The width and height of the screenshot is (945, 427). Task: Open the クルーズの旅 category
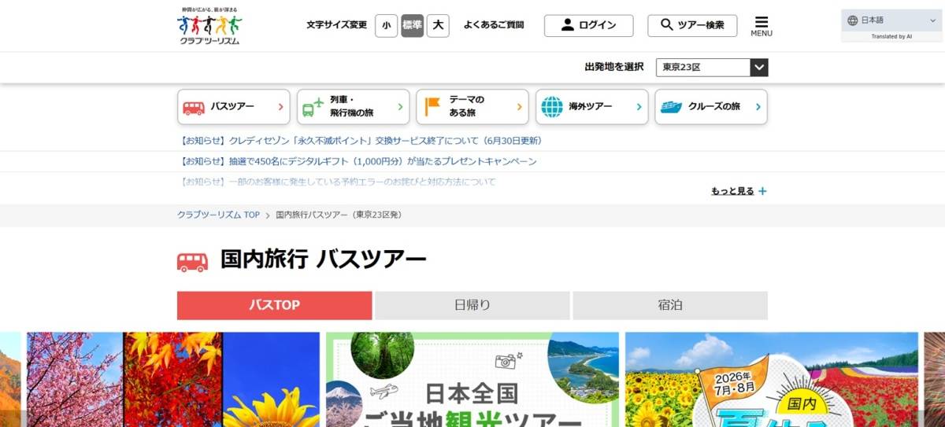pos(711,107)
